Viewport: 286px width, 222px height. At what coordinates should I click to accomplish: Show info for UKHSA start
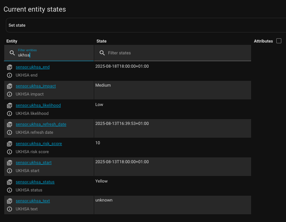click(10, 171)
